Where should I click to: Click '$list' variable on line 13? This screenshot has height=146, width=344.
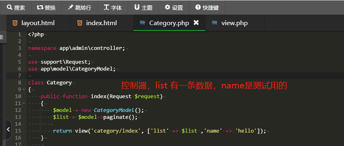(61, 117)
